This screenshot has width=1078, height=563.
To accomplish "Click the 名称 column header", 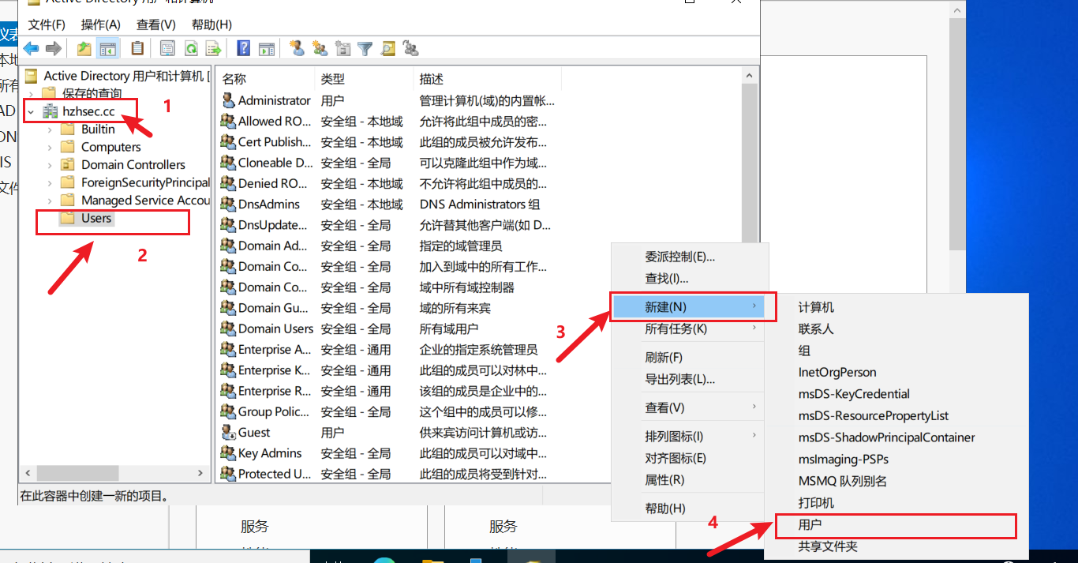I will 234,79.
